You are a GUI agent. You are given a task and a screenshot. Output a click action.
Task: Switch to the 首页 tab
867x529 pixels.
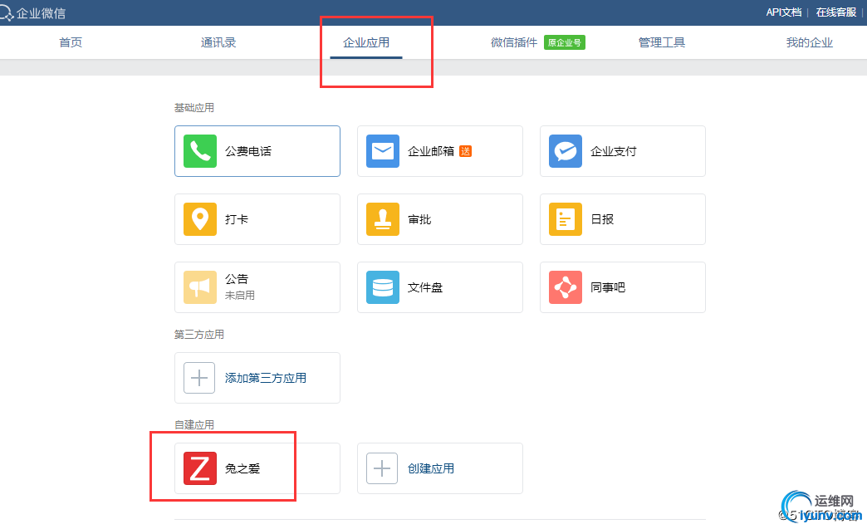71,42
